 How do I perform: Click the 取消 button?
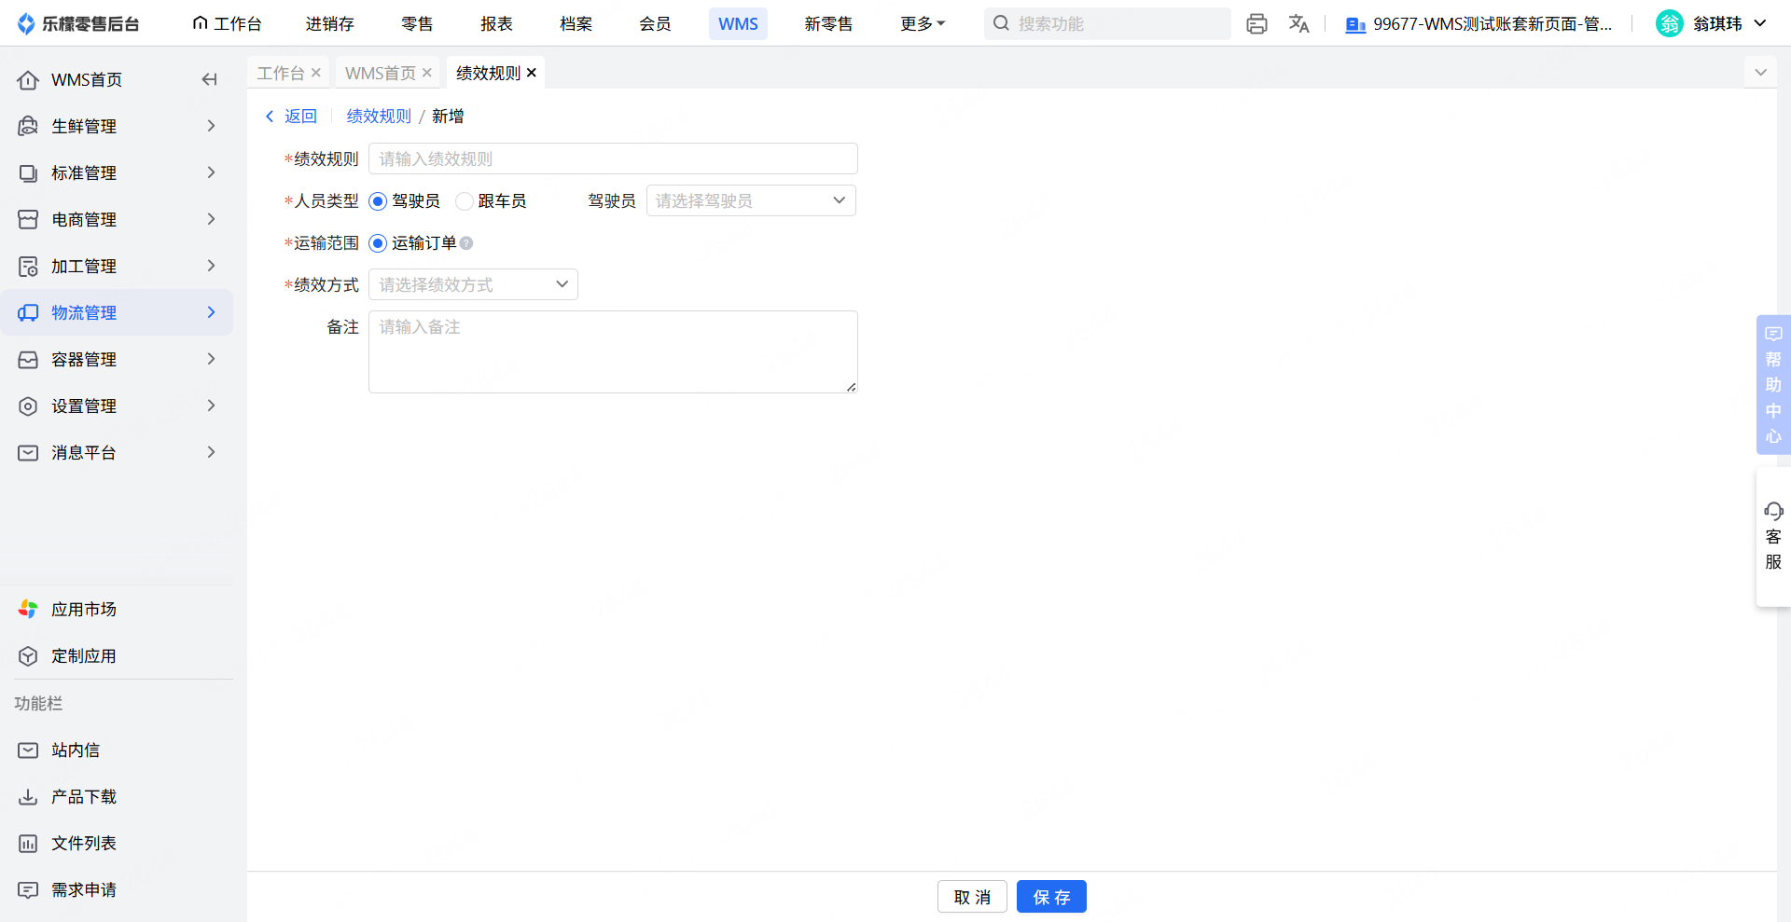point(972,897)
